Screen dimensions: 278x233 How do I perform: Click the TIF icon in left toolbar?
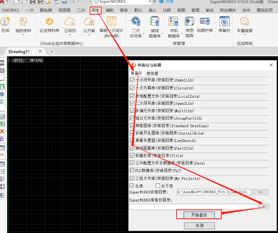click(2, 139)
